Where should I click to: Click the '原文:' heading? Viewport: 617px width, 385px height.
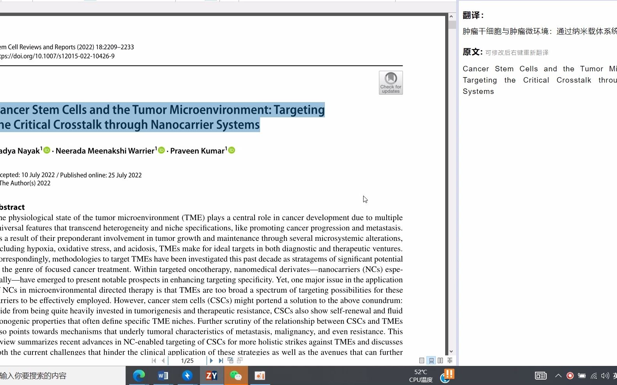tap(473, 52)
